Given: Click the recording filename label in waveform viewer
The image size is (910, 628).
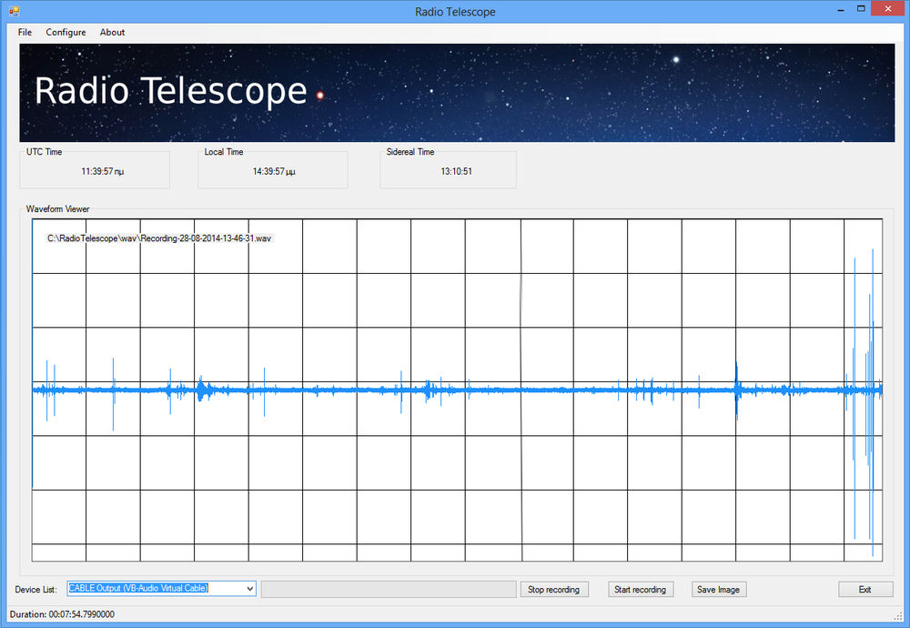Looking at the screenshot, I should coord(159,238).
